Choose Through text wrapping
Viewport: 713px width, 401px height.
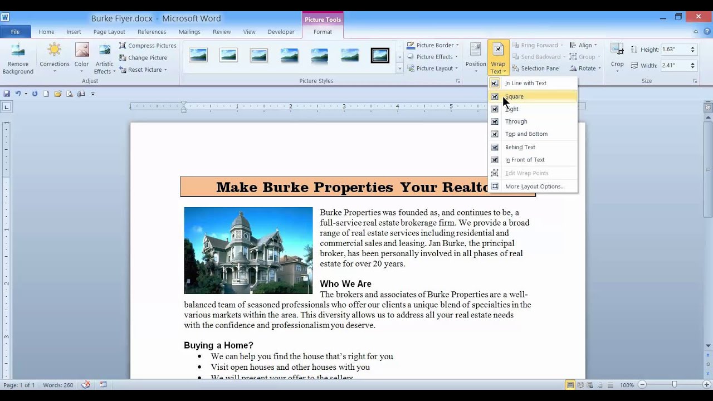(533, 121)
